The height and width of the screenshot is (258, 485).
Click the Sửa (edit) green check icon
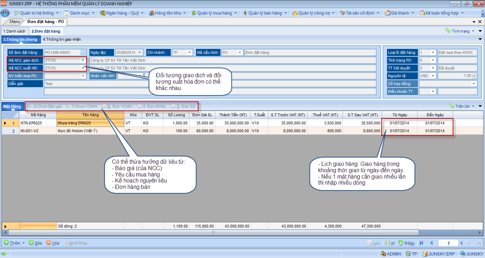31,243
